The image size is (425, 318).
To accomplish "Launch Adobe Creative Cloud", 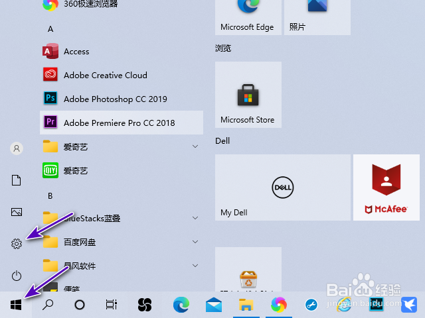I will tap(122, 75).
